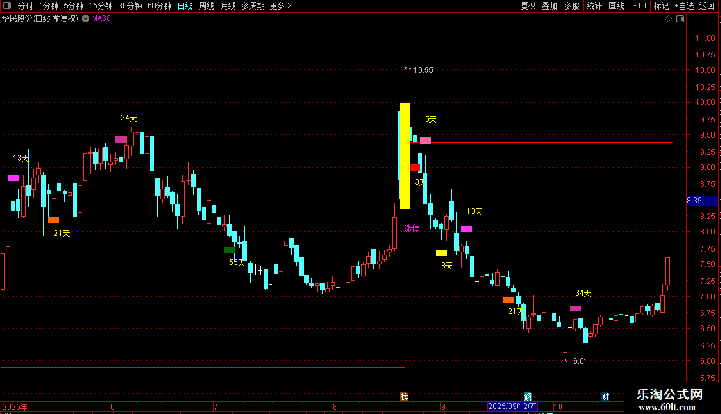Expand the indicator dropdown beside 华民股份 title

pos(85,18)
